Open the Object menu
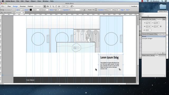169x95 pixels. click(33, 1)
